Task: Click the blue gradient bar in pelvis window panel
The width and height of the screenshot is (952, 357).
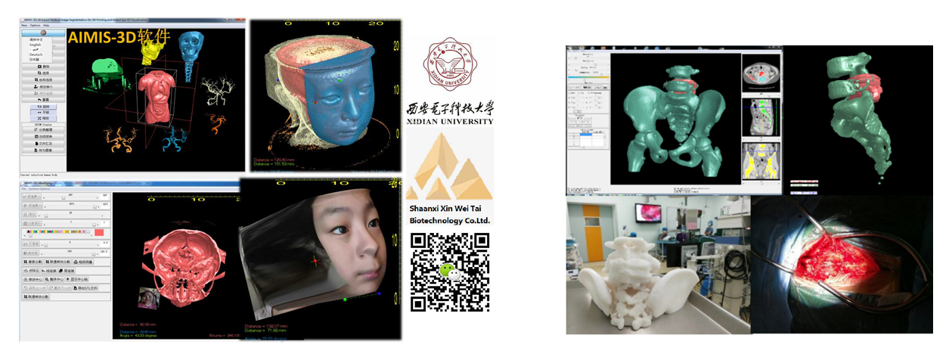Action: (589, 77)
